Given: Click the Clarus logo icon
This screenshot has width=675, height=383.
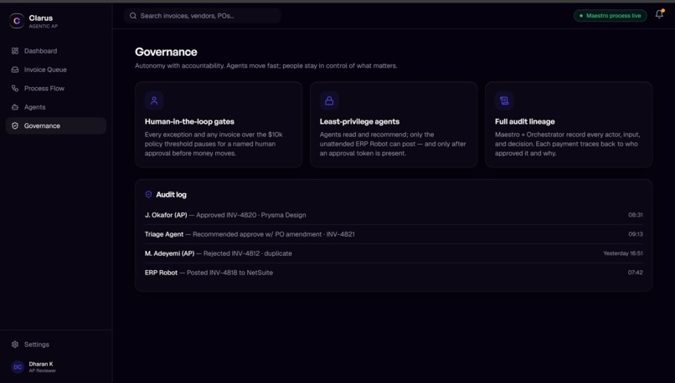Looking at the screenshot, I should click(17, 21).
